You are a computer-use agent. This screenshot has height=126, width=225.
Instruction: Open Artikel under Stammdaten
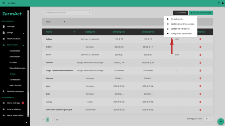(x=12, y=74)
